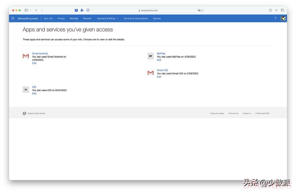
Task: Open Terms of use footer link
Action: [233, 113]
